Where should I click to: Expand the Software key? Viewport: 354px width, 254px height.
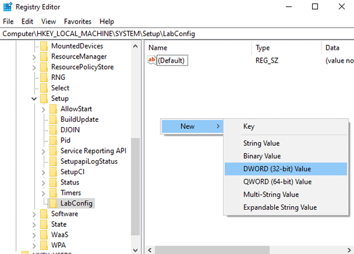point(34,214)
